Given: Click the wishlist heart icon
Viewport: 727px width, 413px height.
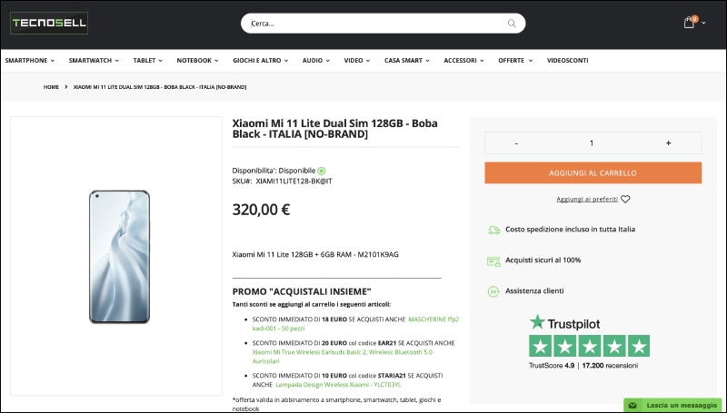Looking at the screenshot, I should click(625, 199).
